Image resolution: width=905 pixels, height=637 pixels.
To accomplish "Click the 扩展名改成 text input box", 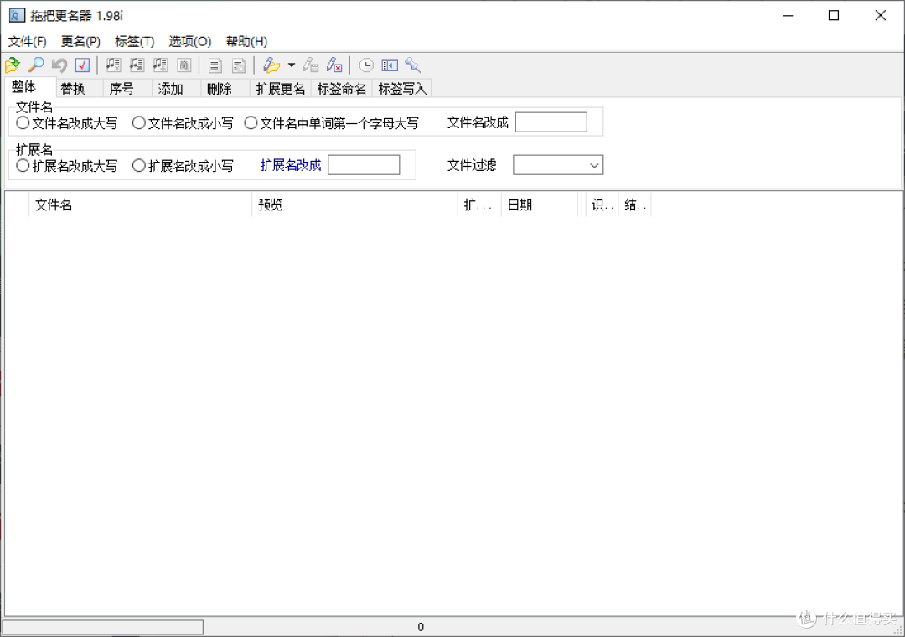I will point(364,165).
